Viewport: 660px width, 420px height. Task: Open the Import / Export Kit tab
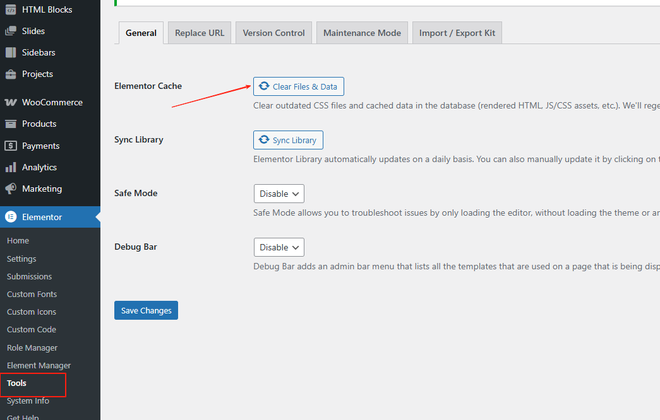point(457,33)
